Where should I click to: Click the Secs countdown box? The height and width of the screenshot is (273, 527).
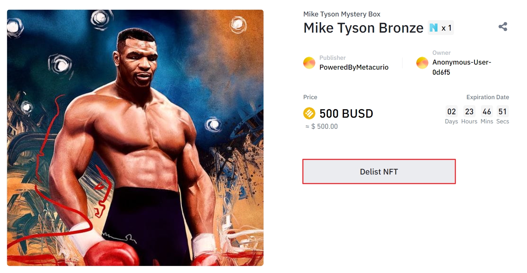point(502,112)
